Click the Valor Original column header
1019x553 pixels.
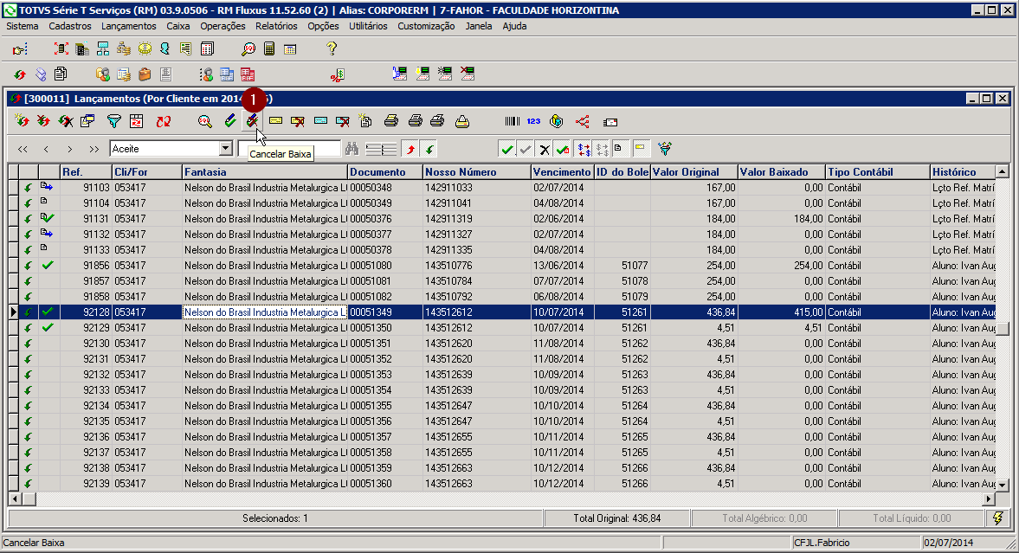click(x=694, y=172)
